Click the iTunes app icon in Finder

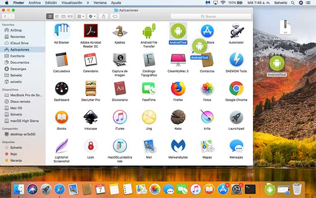point(120,117)
